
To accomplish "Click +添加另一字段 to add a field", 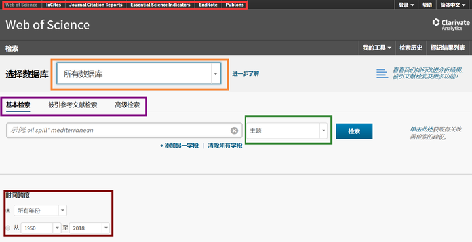I will tap(179, 146).
